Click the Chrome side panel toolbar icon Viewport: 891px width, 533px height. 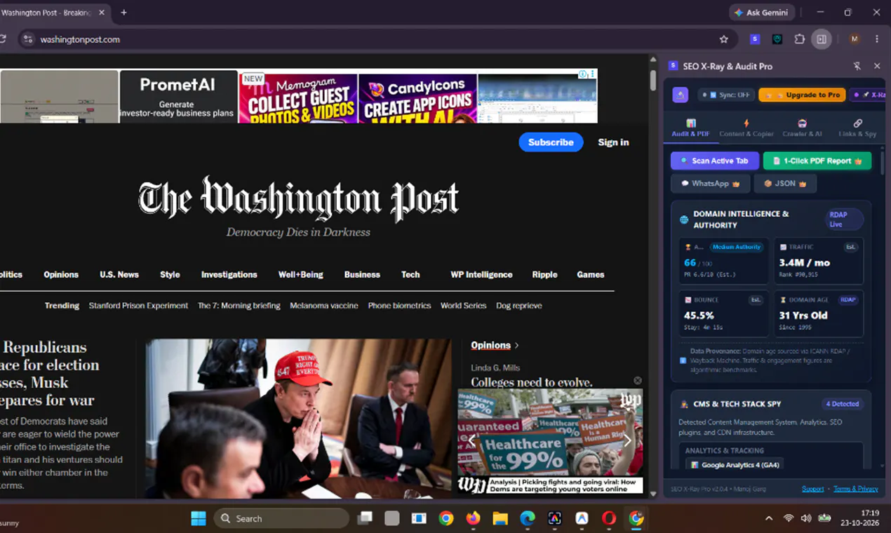coord(821,39)
